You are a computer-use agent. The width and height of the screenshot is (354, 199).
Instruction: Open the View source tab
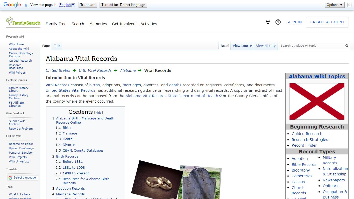click(242, 46)
